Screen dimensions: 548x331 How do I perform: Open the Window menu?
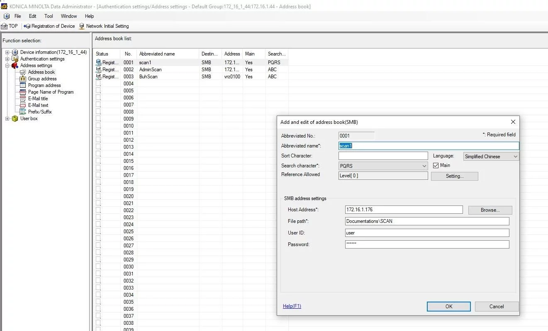[x=69, y=16]
